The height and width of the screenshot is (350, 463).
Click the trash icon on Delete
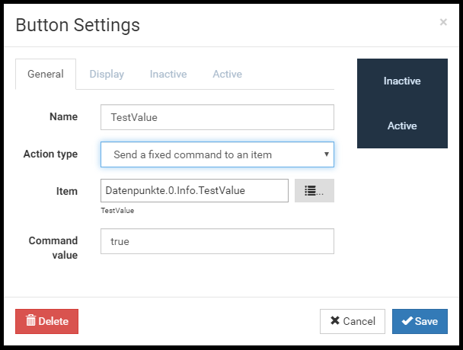30,321
